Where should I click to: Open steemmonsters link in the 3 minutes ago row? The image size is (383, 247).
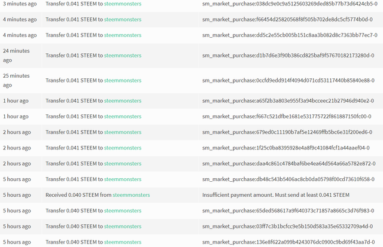123,4
